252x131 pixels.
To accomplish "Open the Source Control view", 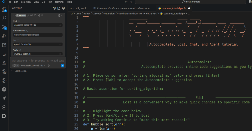I will [x=4, y=27].
